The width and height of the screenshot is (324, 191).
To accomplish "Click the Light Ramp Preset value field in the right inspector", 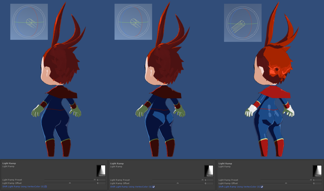I will 317,180.
